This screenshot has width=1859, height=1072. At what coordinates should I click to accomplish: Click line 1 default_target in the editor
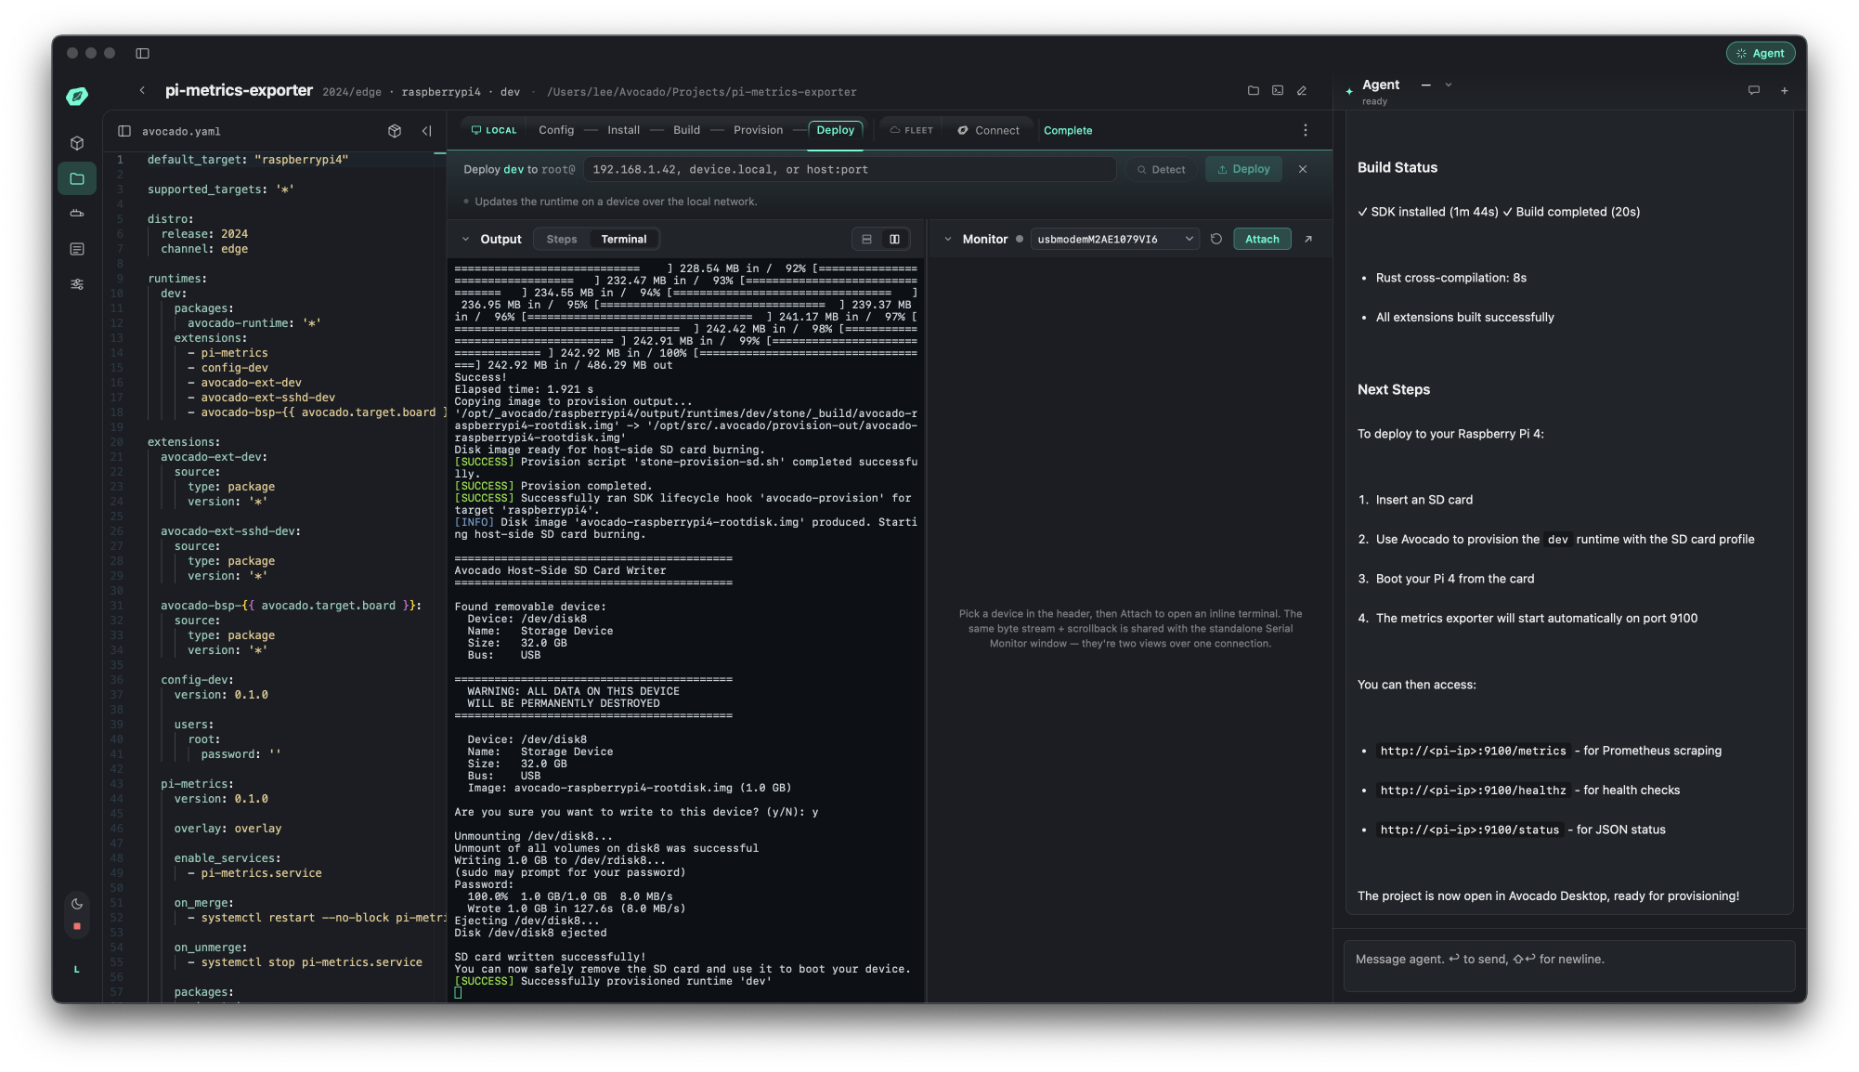[248, 160]
